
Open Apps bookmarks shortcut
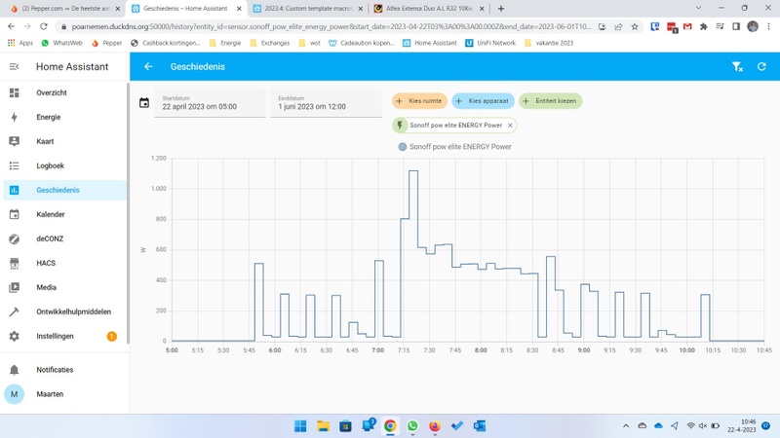(x=20, y=43)
